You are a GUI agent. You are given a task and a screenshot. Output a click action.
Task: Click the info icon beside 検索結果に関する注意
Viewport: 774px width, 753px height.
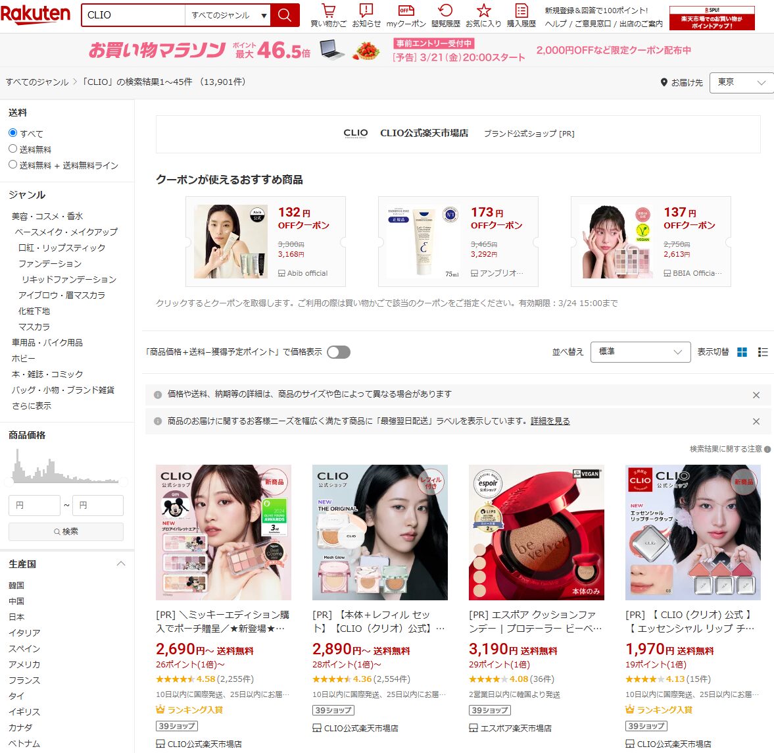pyautogui.click(x=767, y=449)
